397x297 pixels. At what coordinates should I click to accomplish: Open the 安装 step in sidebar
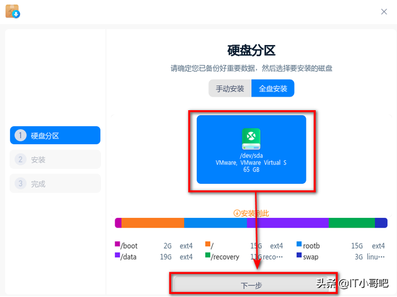pos(55,160)
